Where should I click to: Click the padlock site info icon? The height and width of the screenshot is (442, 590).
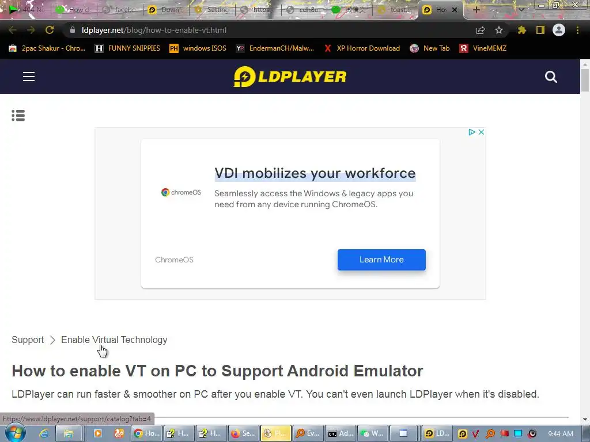pyautogui.click(x=73, y=30)
